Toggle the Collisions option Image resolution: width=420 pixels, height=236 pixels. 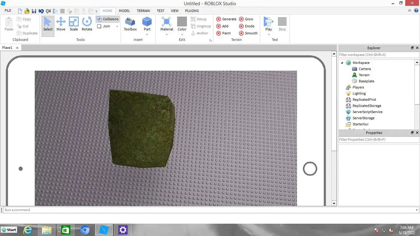108,19
